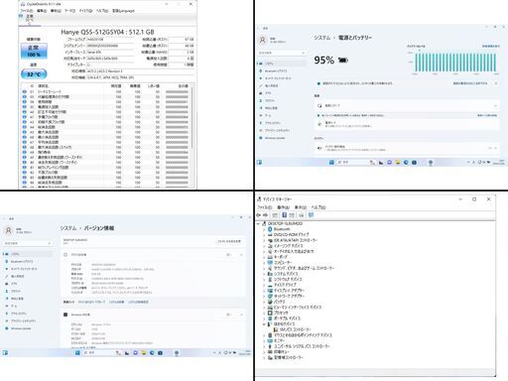The width and height of the screenshot is (508, 381).
Task: Click ディスク ドライブ icon in device tree
Action: pos(270,285)
